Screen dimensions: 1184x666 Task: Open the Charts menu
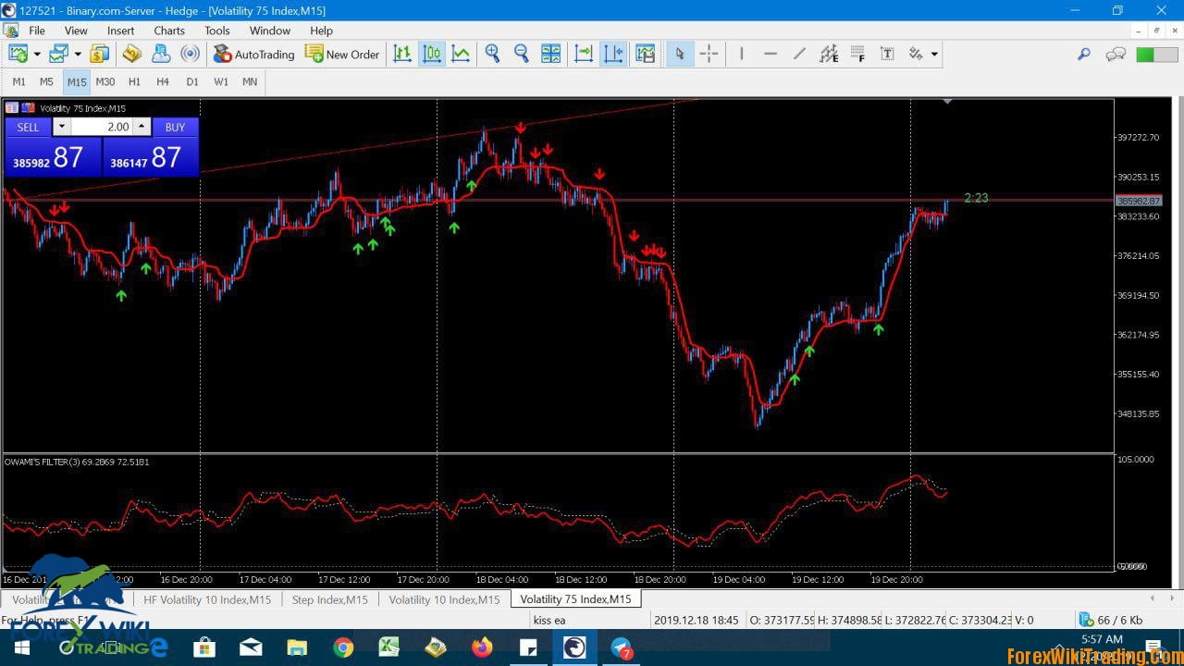point(169,31)
